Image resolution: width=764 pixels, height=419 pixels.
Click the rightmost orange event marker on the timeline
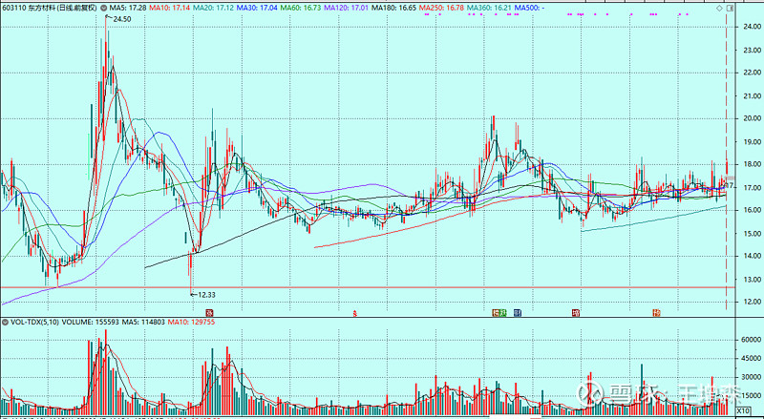(x=657, y=313)
